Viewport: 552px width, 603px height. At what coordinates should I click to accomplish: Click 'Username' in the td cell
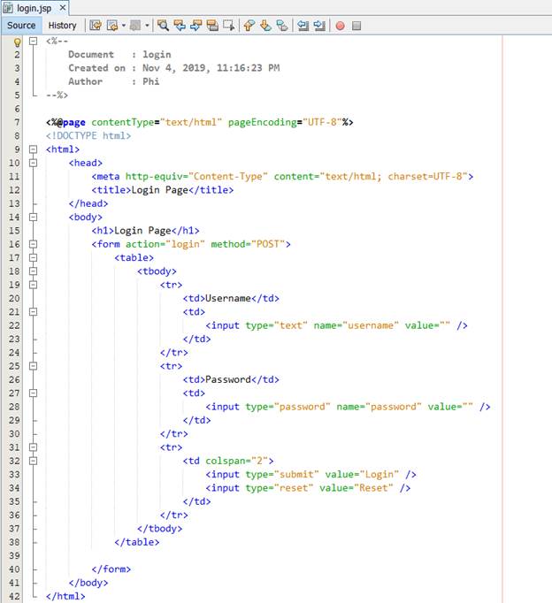click(228, 299)
